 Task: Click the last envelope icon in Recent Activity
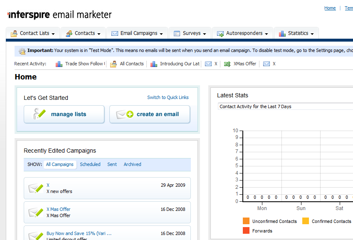tap(267, 64)
